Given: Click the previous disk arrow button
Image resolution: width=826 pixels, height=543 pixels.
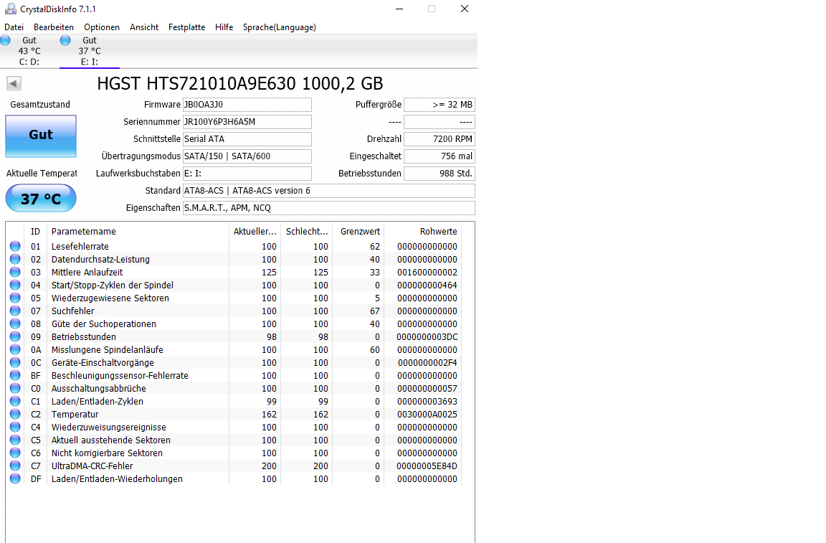Looking at the screenshot, I should (x=14, y=83).
